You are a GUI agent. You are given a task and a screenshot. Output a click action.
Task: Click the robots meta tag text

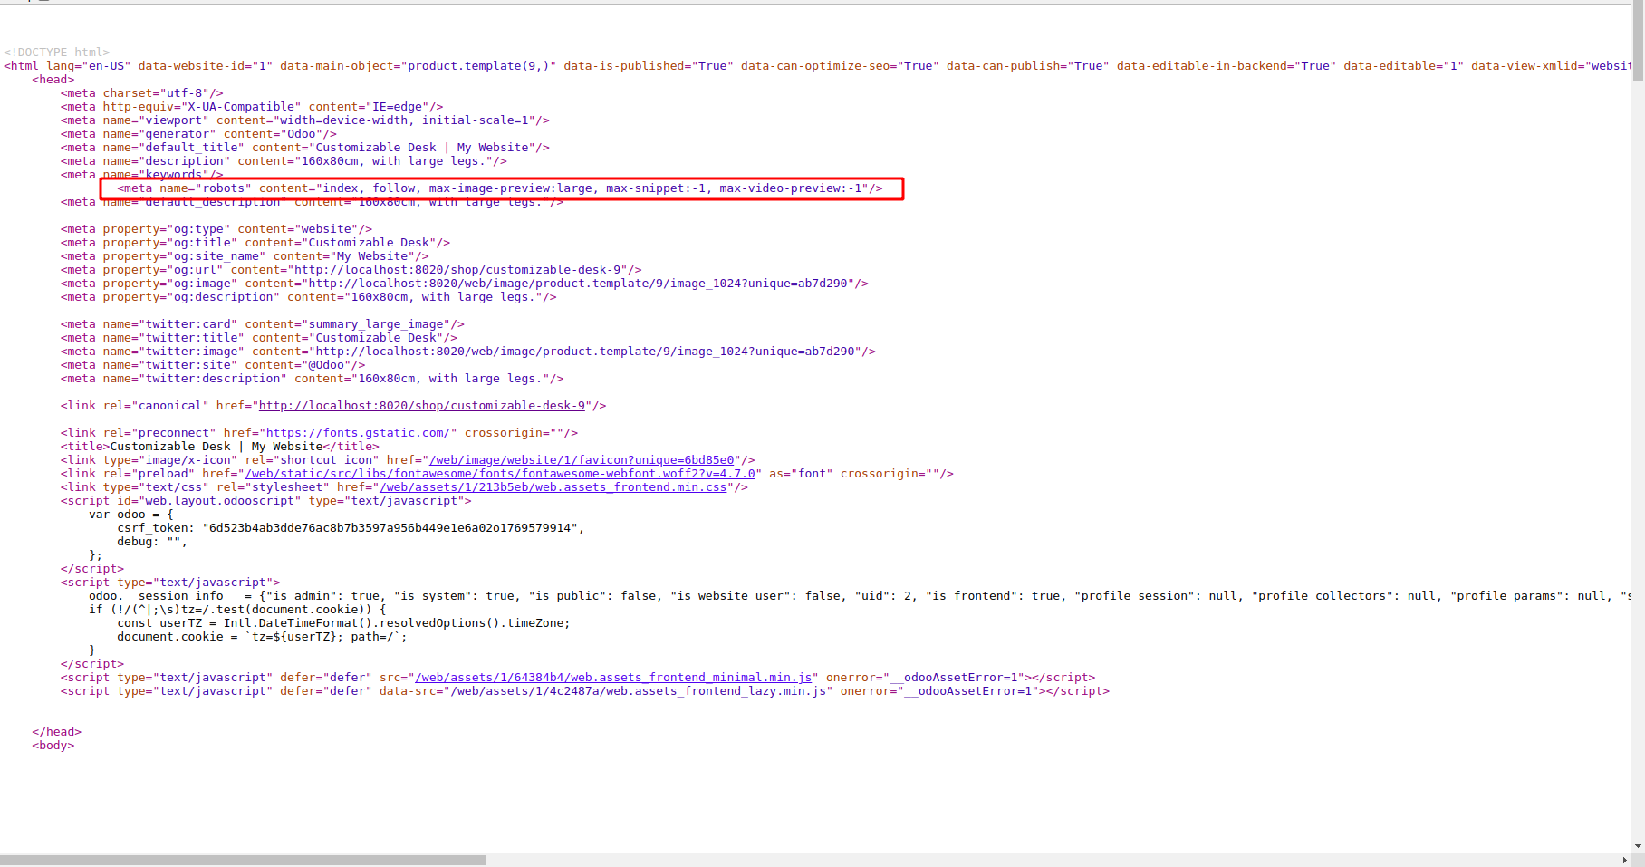coord(500,188)
